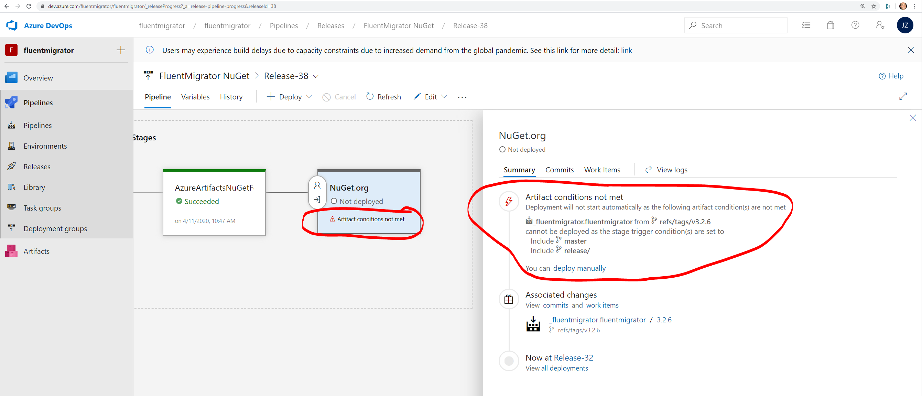The height and width of the screenshot is (396, 922).
Task: Open the Artifacts section from sidebar
Action: point(11,251)
